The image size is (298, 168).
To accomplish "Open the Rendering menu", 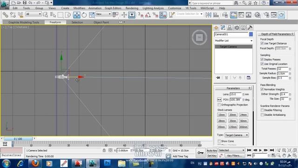I will pyautogui.click(x=132, y=8).
